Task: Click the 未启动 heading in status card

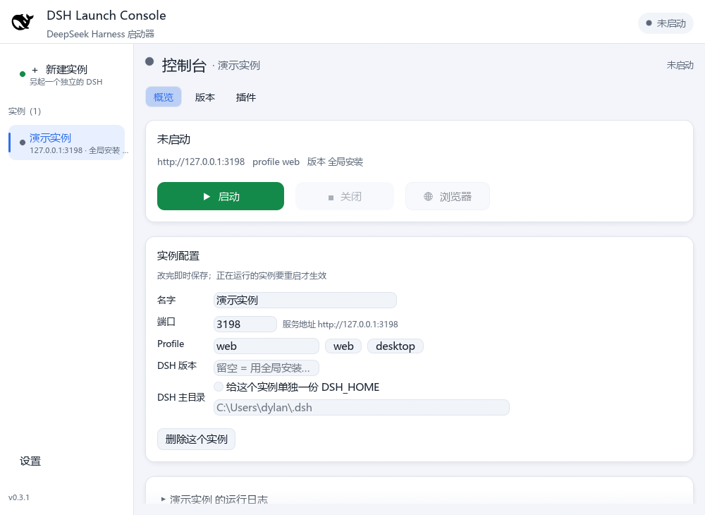Action: 173,140
